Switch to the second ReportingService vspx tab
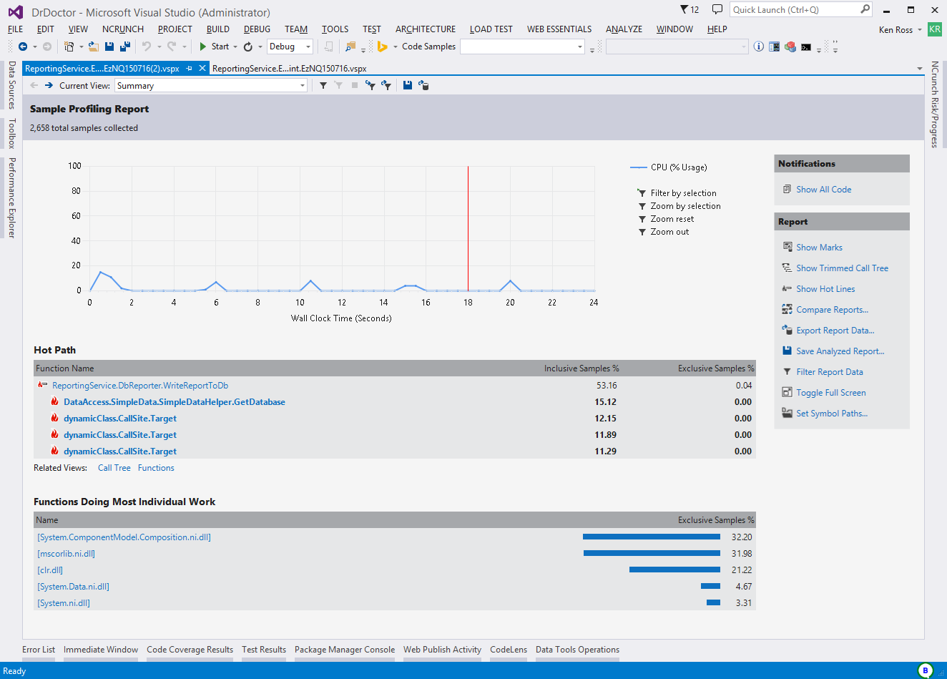947x679 pixels. 289,69
